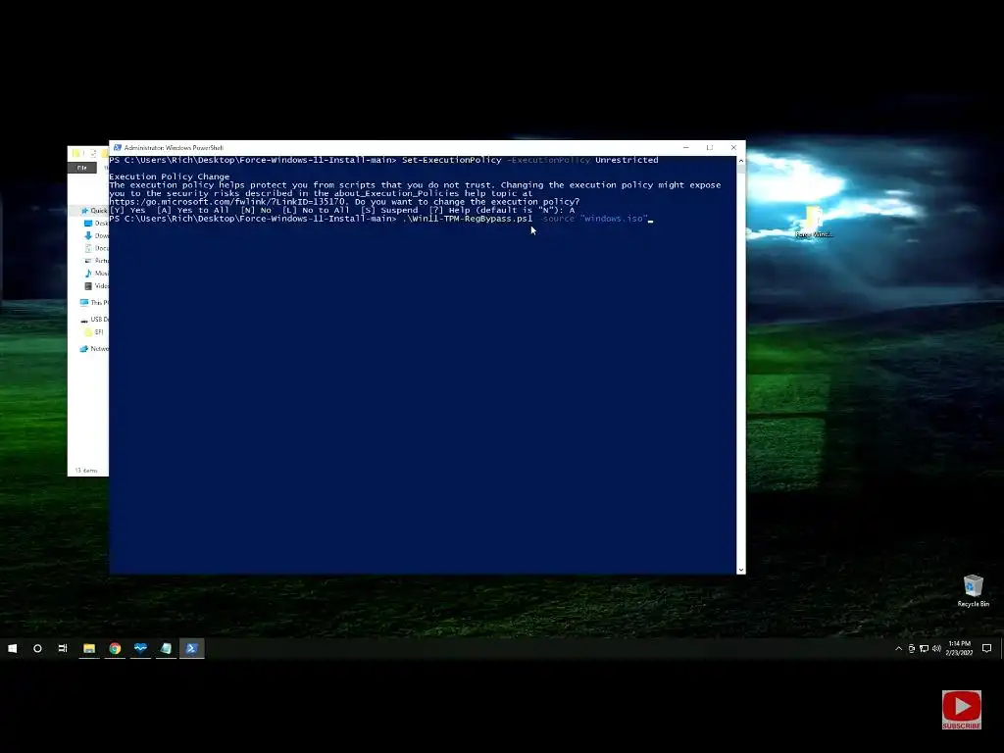Select the Force Windows folder on desktop
Image resolution: width=1004 pixels, height=753 pixels.
(814, 223)
